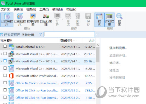This screenshot has width=146, height=104.
Task: Click 添加到子组... link
Action: (118, 56)
